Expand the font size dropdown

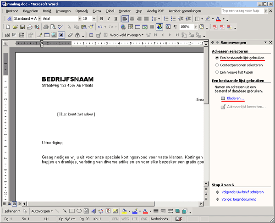(x=93, y=19)
